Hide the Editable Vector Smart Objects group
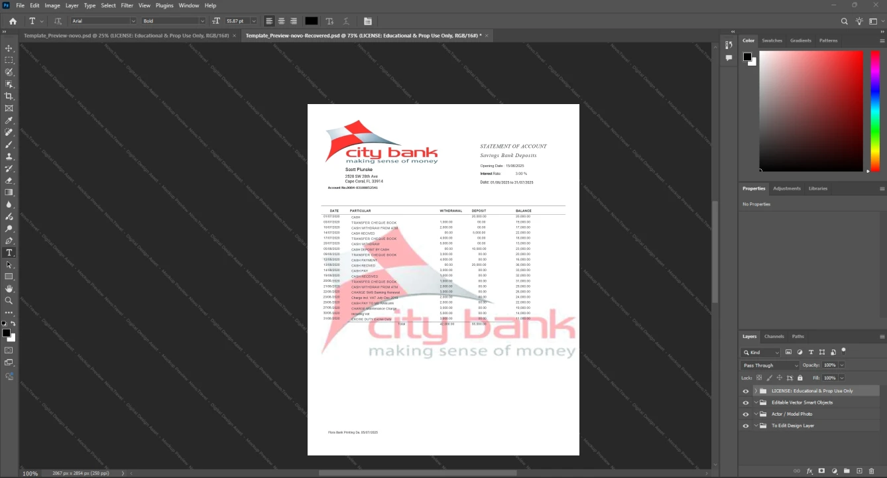 tap(746, 402)
